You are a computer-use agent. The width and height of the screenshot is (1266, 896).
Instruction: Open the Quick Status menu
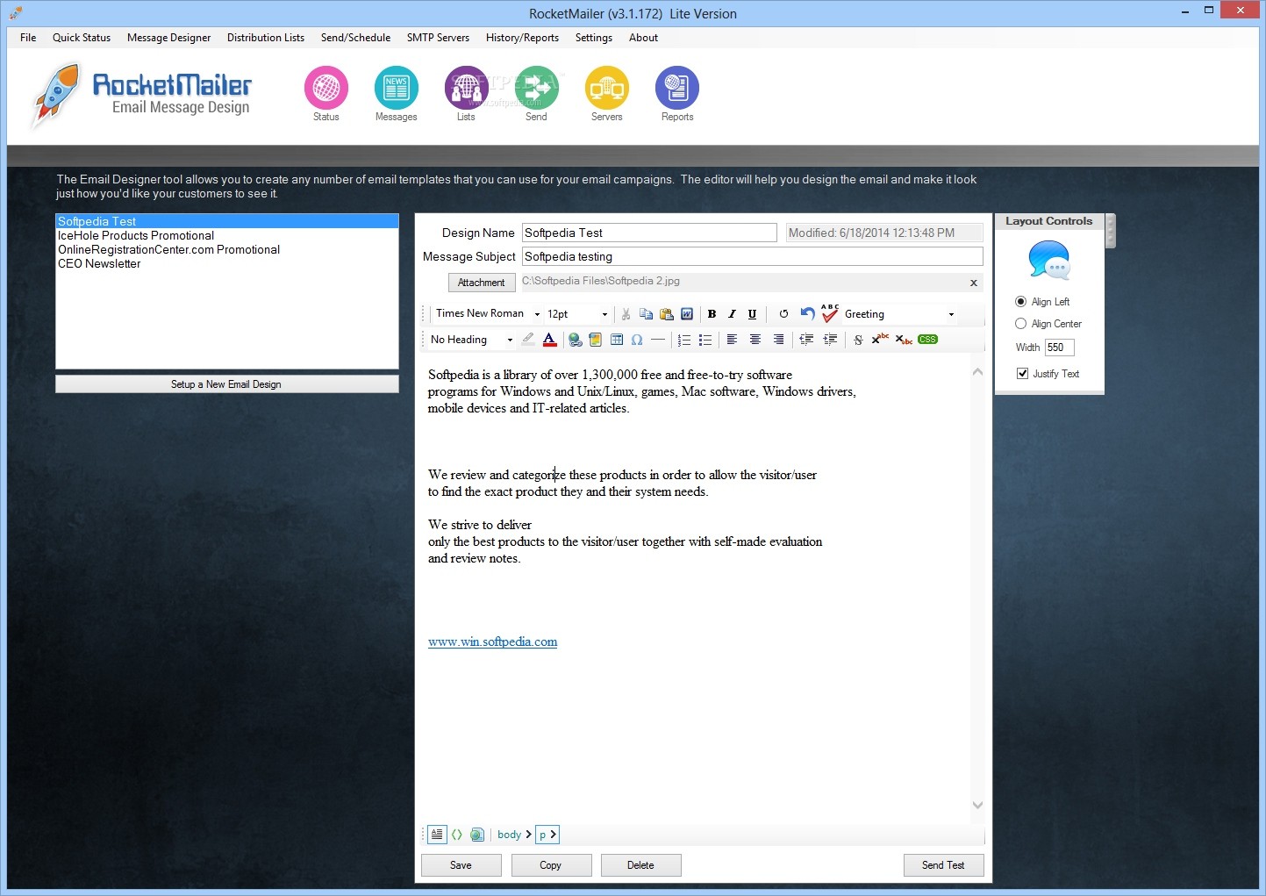(82, 38)
